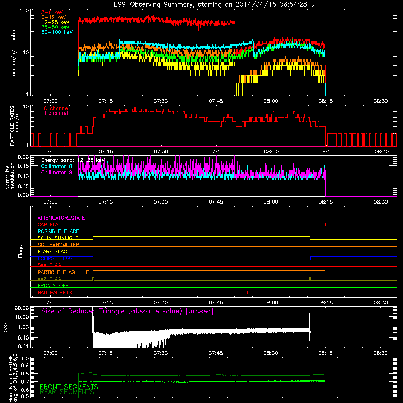Click the 0.8 y-axis value of livetime panel
This screenshot has height=403, width=403.
pos(25,373)
